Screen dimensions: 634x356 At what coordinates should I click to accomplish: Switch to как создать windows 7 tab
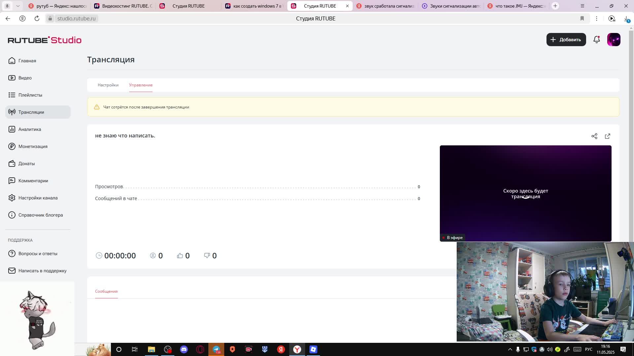pos(254,6)
